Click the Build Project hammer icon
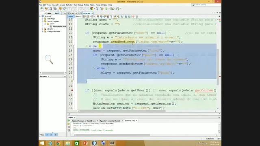Screen dimensions: 260x146 [x=97, y=9]
